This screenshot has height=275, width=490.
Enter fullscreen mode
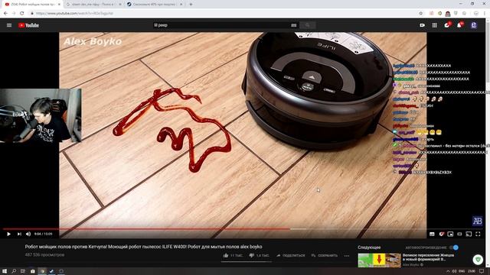pyautogui.click(x=478, y=234)
